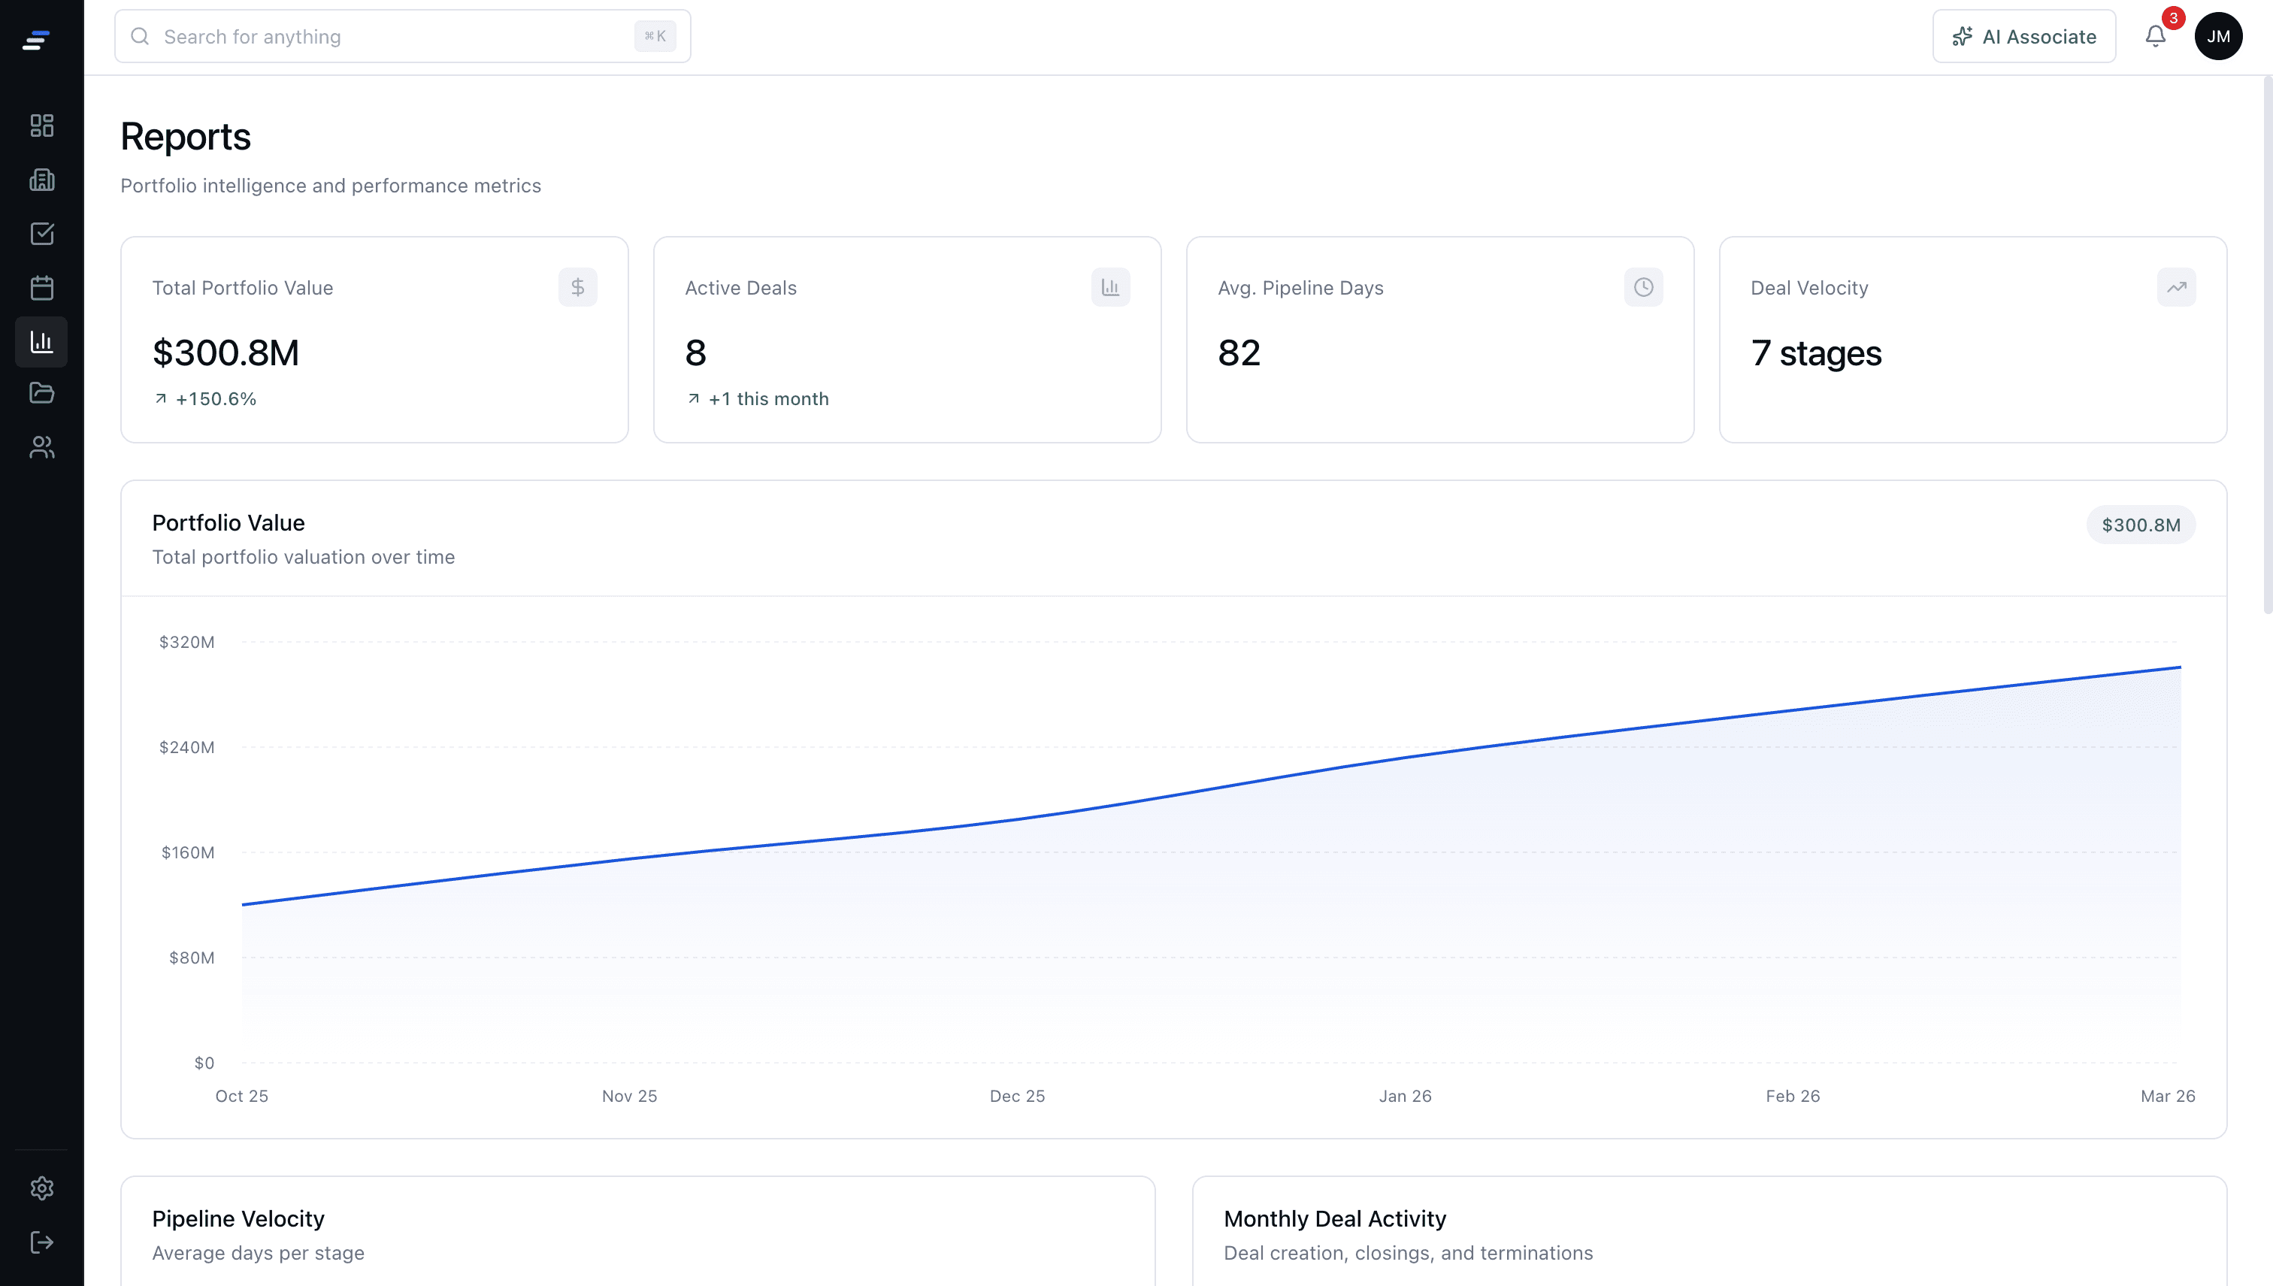The width and height of the screenshot is (2273, 1286).
Task: Select the Reports bar chart icon in sidebar
Action: [41, 342]
